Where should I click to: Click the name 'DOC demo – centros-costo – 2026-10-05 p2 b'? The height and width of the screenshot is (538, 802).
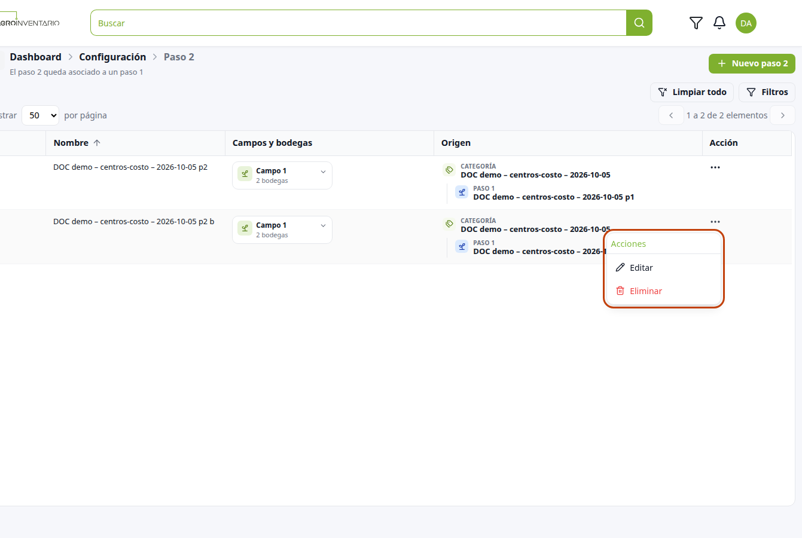(x=133, y=221)
